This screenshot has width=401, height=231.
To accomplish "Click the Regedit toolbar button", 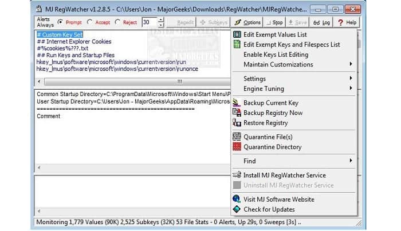I will [x=182, y=22].
